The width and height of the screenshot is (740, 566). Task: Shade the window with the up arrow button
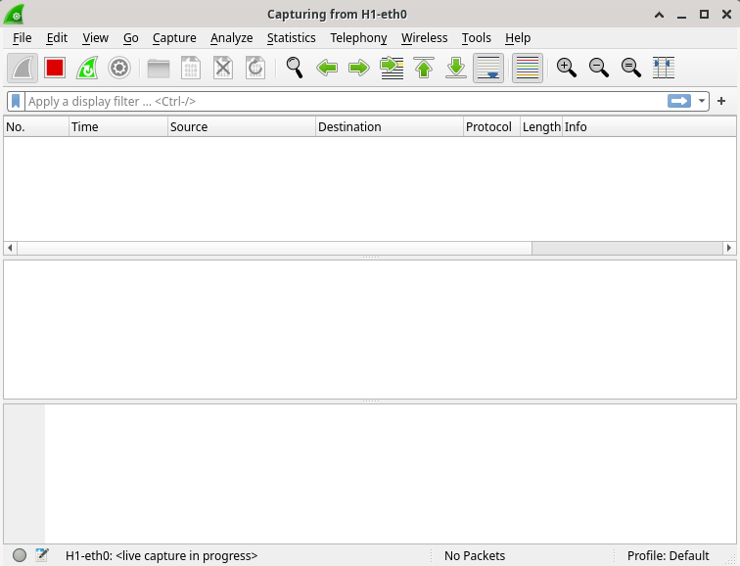(x=660, y=15)
